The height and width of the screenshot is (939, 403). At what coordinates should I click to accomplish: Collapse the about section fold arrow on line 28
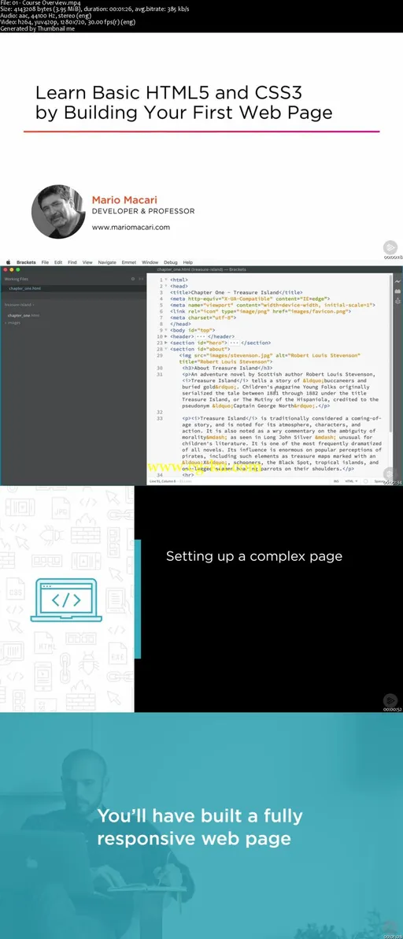165,349
